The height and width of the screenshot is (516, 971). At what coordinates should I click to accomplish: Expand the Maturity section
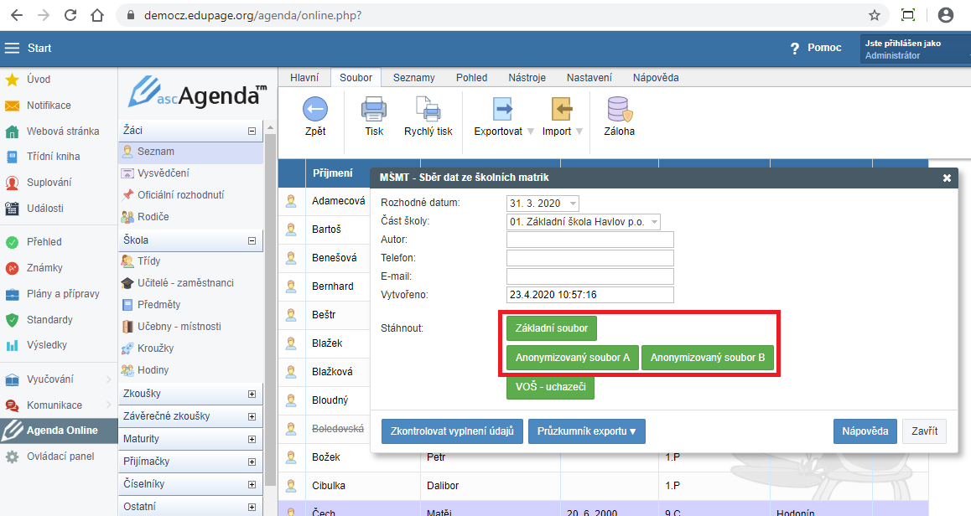252,439
